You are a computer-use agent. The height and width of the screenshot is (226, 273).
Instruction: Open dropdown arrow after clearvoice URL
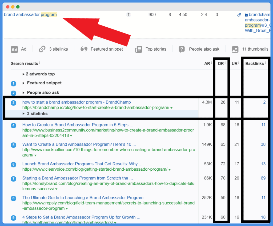tap(170, 170)
